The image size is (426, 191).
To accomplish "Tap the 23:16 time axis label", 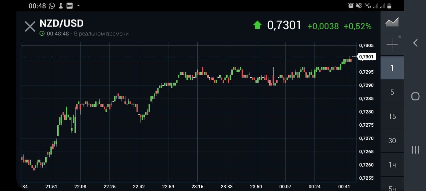I will coord(197,187).
